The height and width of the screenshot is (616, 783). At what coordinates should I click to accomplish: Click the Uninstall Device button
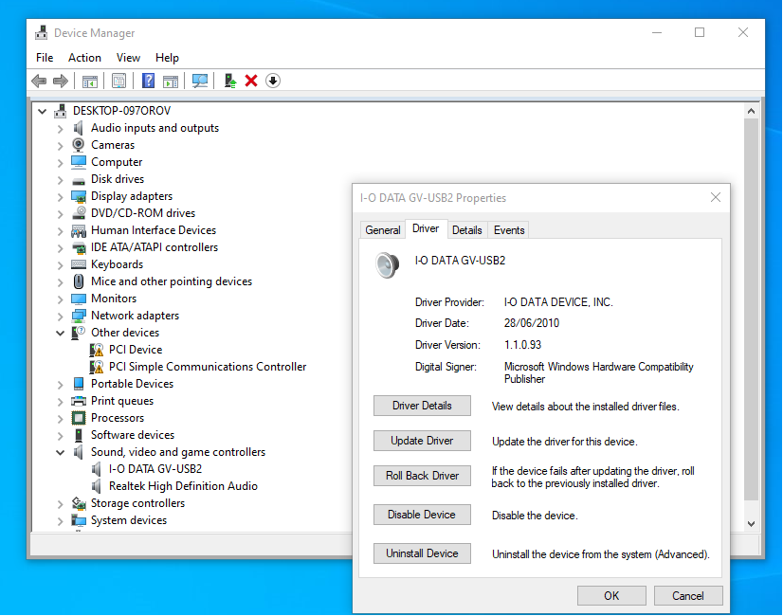(x=422, y=553)
